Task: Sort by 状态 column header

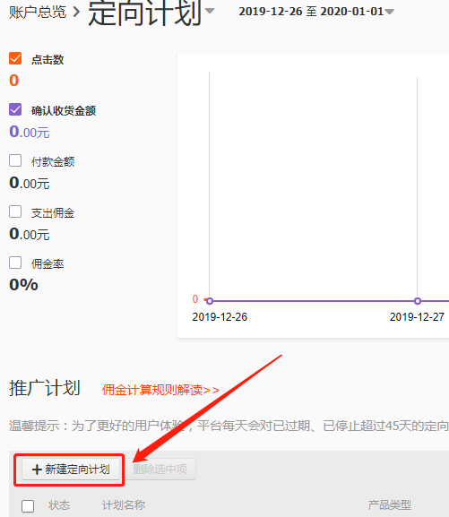Action: [59, 505]
